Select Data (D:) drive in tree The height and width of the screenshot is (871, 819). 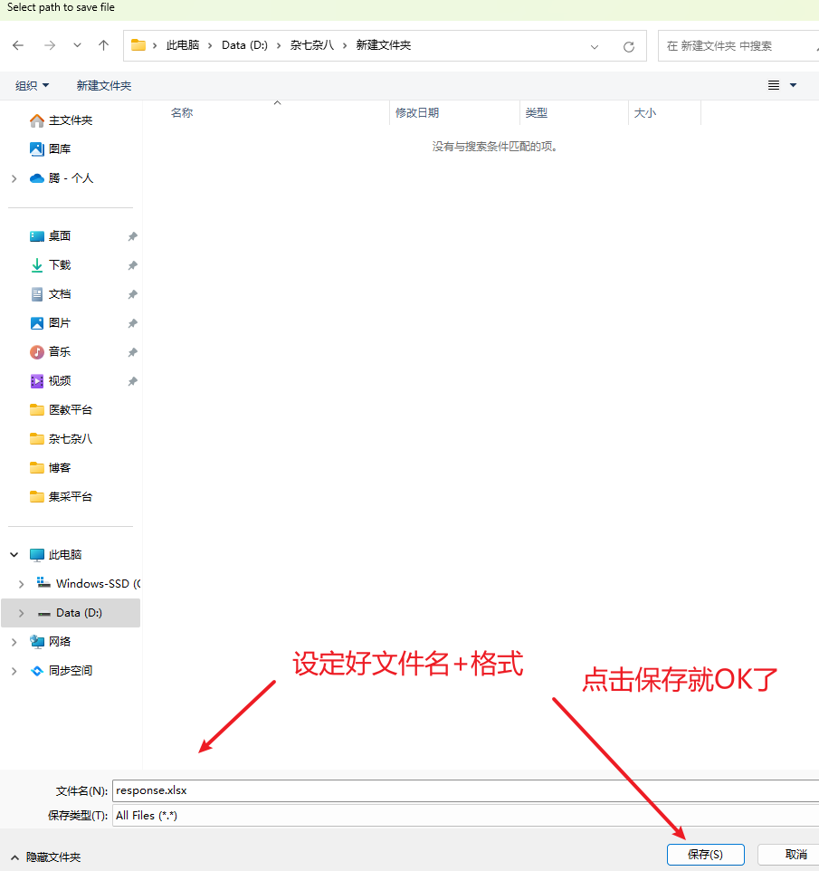79,613
